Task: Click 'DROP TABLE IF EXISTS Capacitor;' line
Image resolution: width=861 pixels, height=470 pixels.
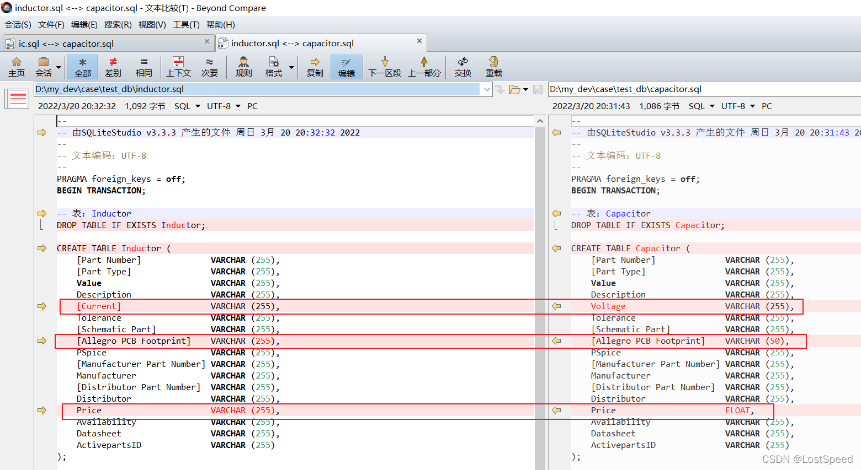Action: click(x=648, y=225)
